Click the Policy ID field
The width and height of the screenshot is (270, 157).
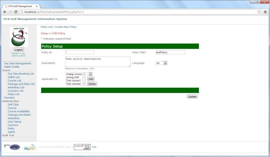(80, 52)
